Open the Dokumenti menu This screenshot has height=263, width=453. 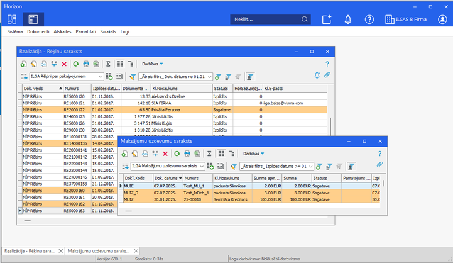(38, 32)
